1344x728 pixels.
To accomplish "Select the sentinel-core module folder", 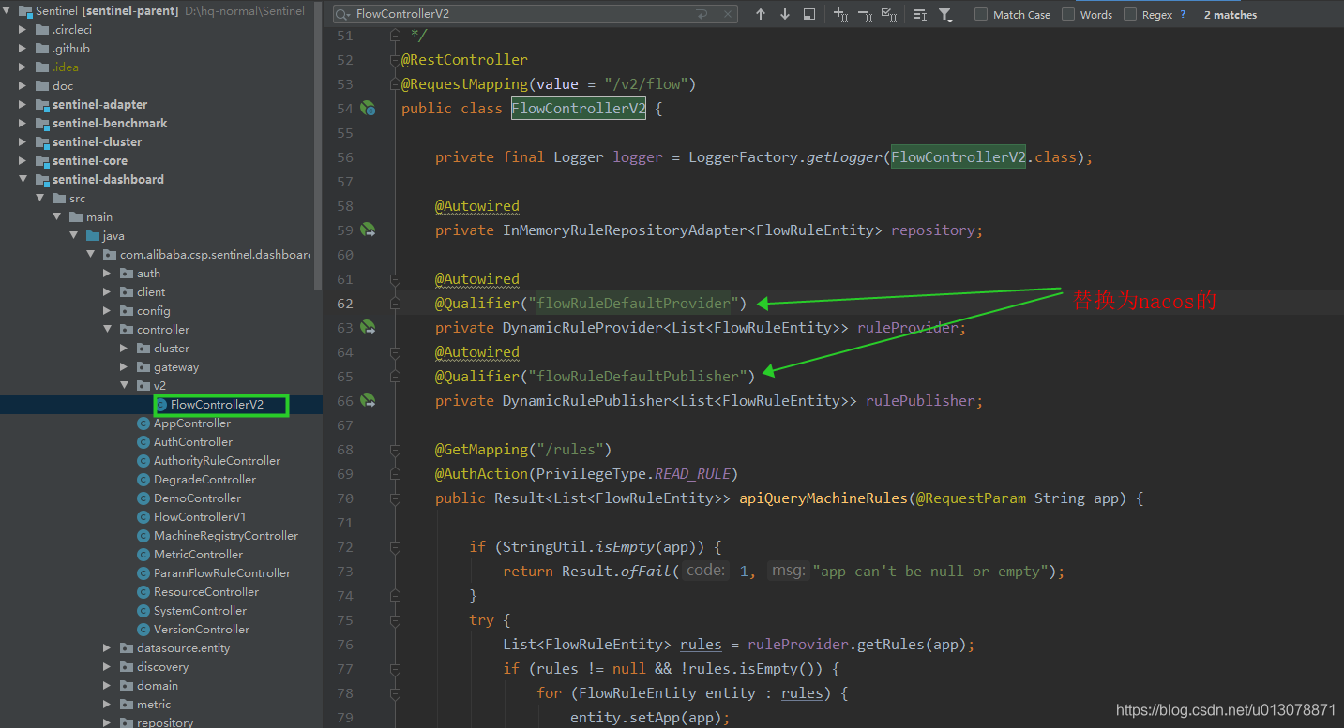I will (x=90, y=160).
